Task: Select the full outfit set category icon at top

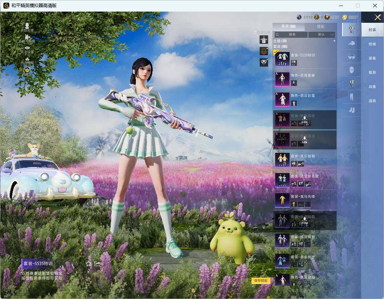Action: pyautogui.click(x=352, y=30)
